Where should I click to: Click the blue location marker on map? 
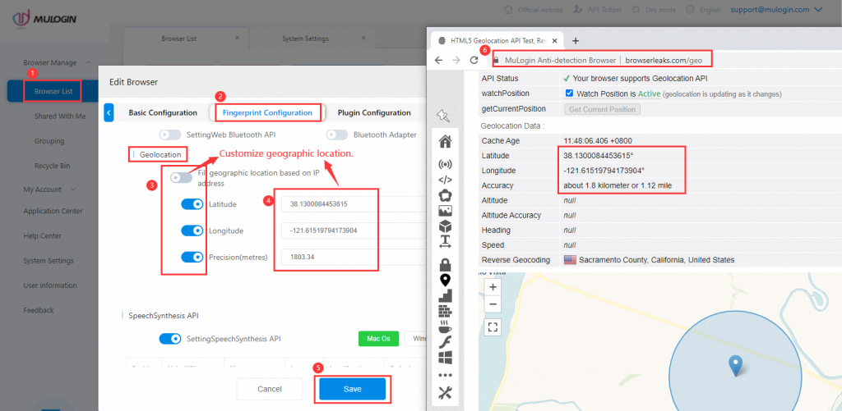pos(735,366)
